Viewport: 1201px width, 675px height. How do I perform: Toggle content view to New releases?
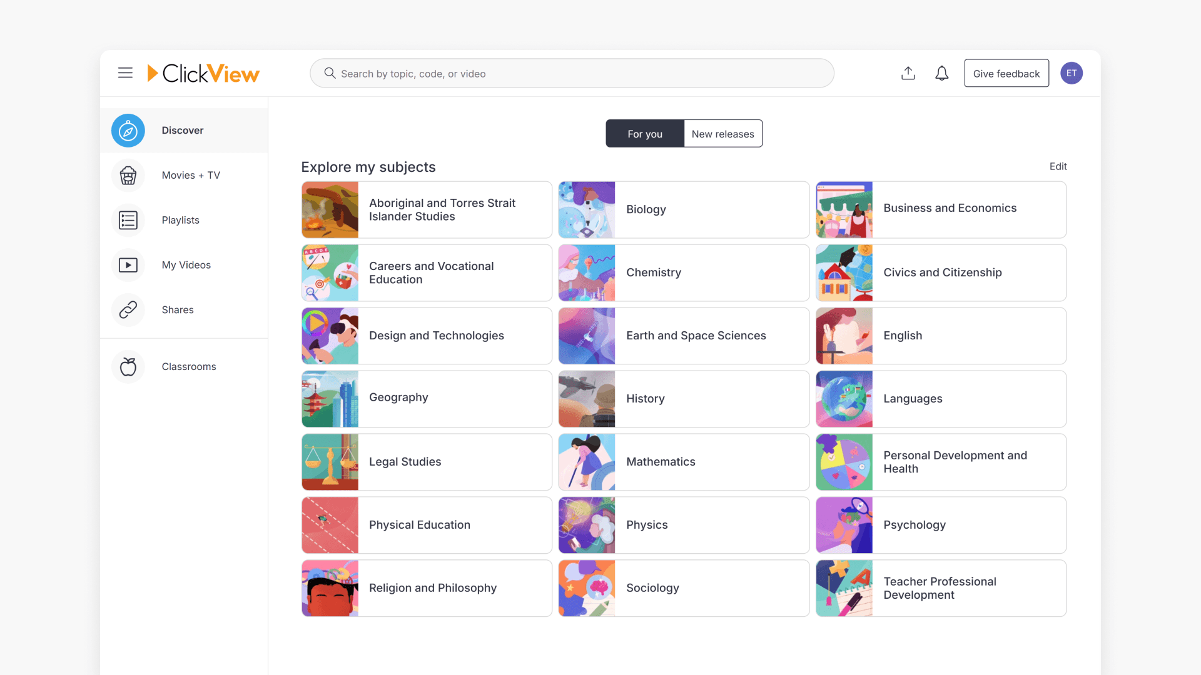pos(722,133)
